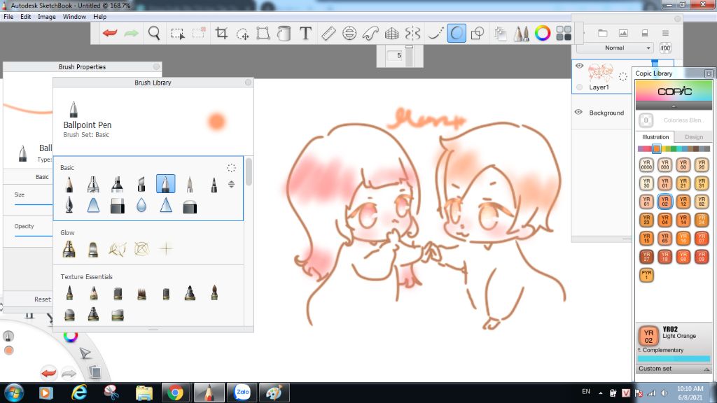Screen dimensions: 717x403
Task: Add an image layer in Layers panel
Action: (x=623, y=34)
